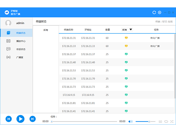Select terminal name 172.16.11.53
Image resolution: width=176 pixels, height=132 pixels.
[x=69, y=70]
